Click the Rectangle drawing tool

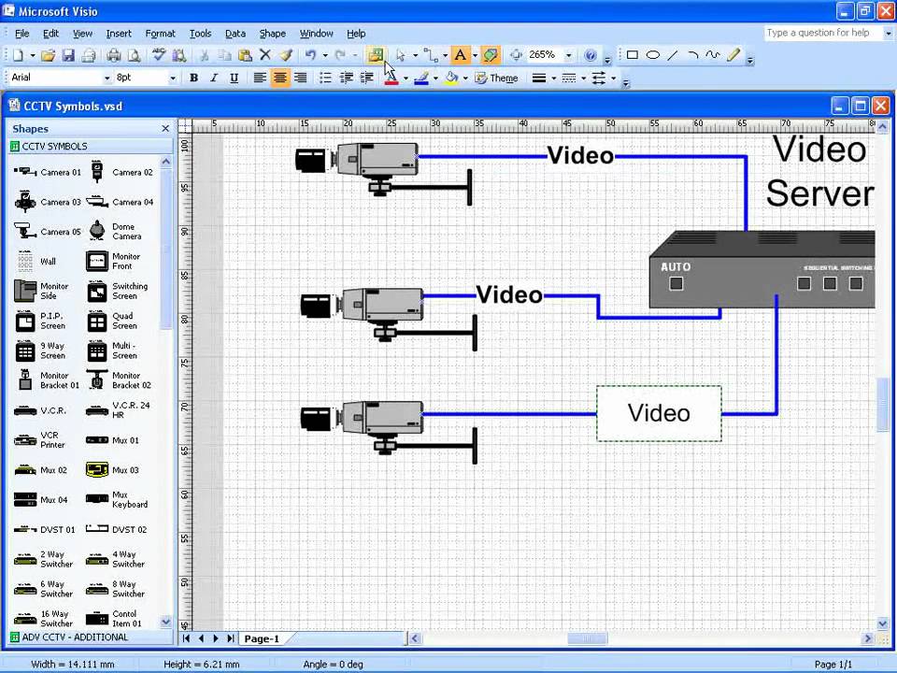pyautogui.click(x=632, y=55)
